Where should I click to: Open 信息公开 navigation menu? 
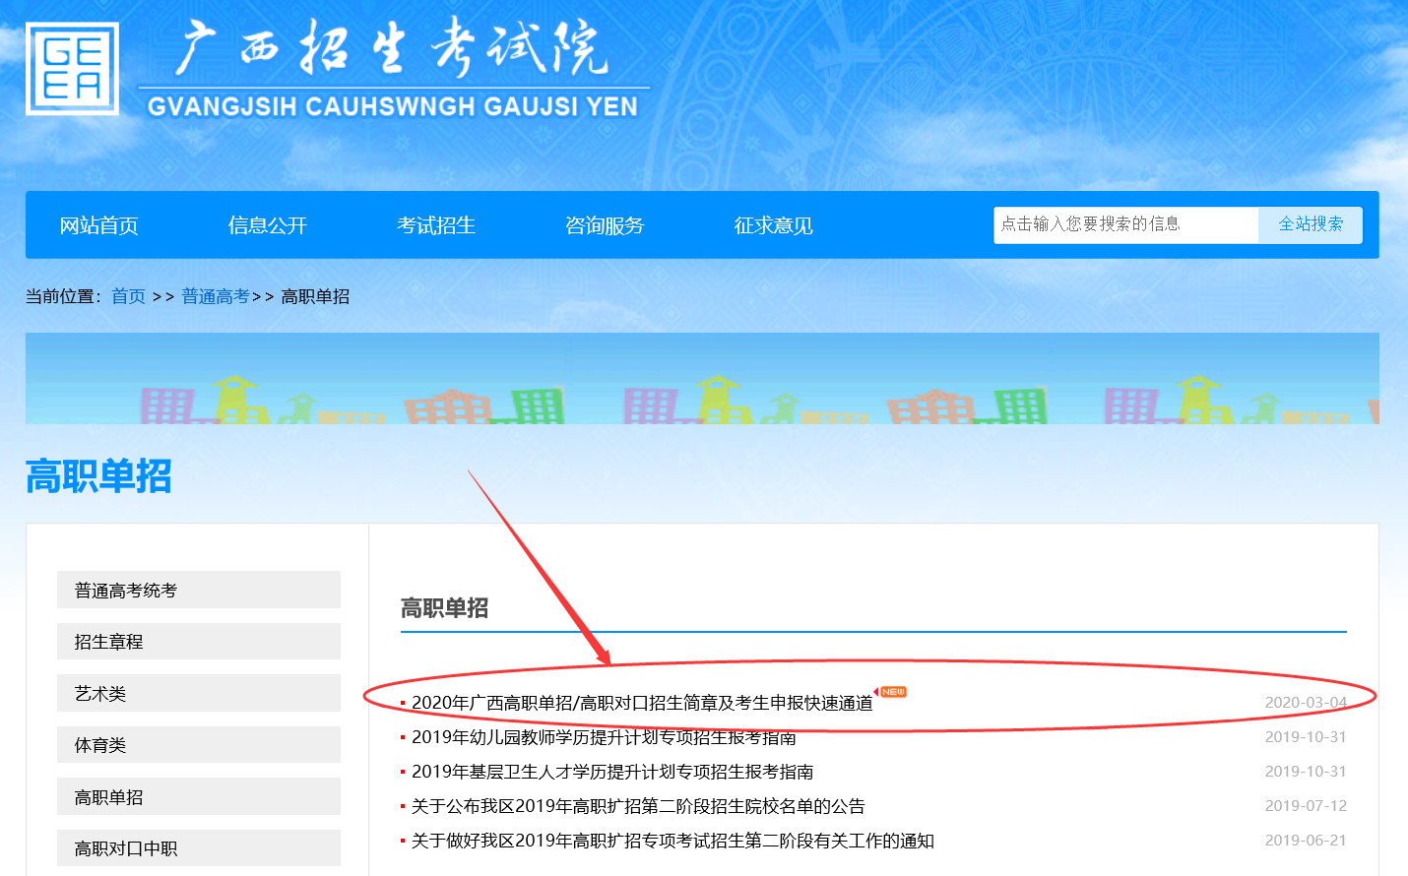(x=268, y=225)
